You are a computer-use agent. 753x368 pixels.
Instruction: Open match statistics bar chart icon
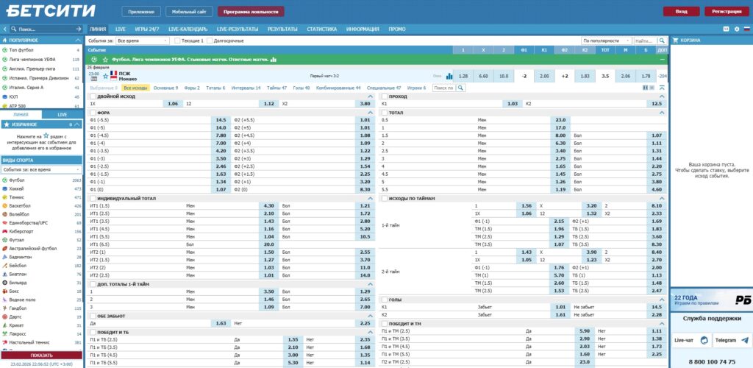pyautogui.click(x=449, y=76)
